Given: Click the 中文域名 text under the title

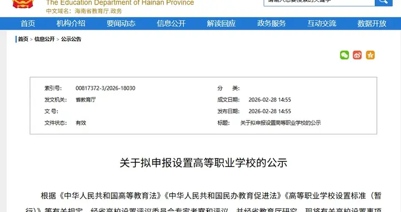Looking at the screenshot, I should point(84,11).
